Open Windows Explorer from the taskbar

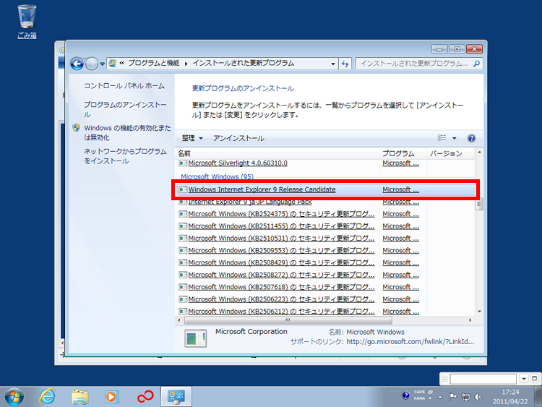pyautogui.click(x=79, y=397)
